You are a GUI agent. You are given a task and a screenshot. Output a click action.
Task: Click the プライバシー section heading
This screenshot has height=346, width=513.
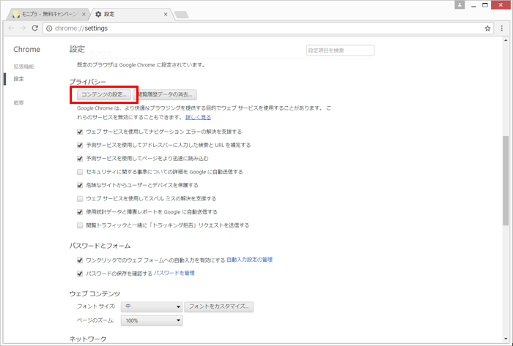pos(88,82)
